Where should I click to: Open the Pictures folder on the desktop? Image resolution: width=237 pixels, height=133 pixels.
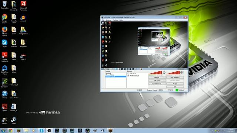[x=14, y=44]
